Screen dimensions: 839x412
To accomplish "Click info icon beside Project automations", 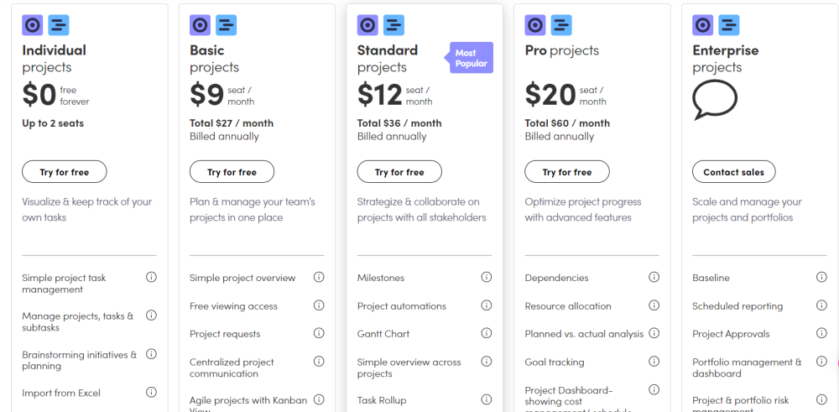I will [x=487, y=305].
